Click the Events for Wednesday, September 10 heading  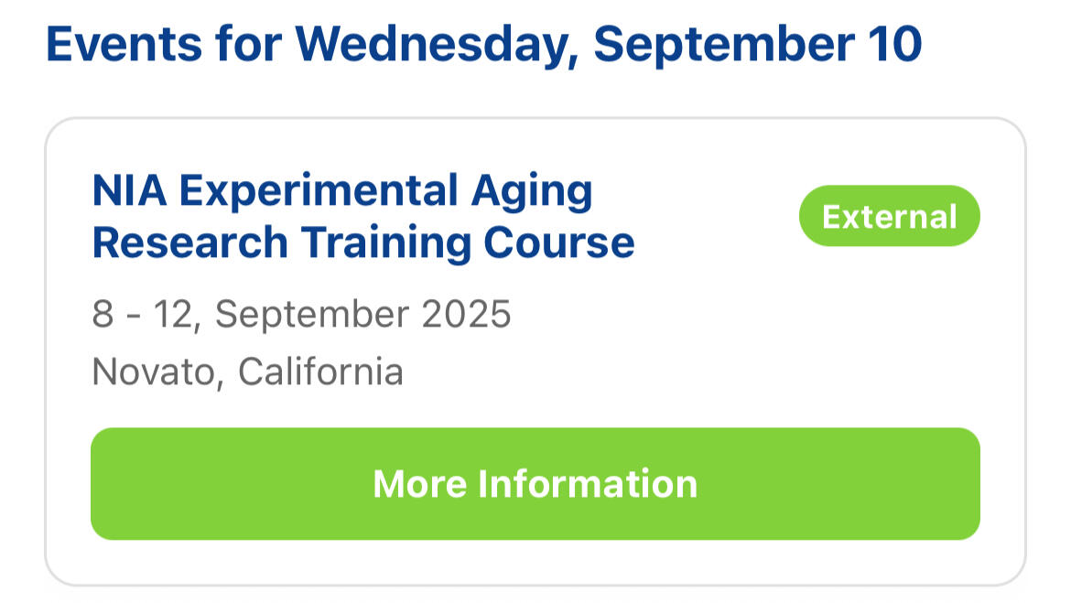[483, 44]
